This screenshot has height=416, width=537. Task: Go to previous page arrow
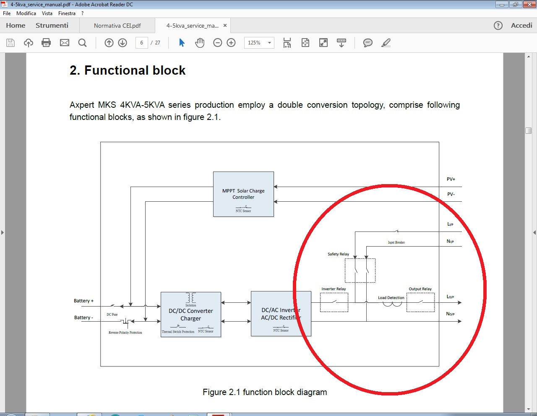(x=109, y=43)
